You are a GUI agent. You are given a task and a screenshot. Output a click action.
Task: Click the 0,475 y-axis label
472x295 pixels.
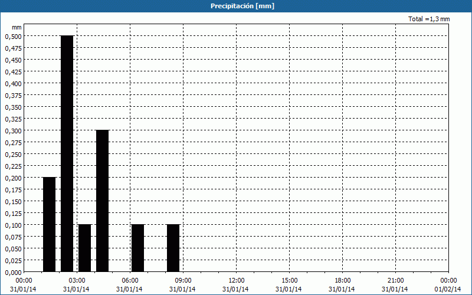coord(13,48)
